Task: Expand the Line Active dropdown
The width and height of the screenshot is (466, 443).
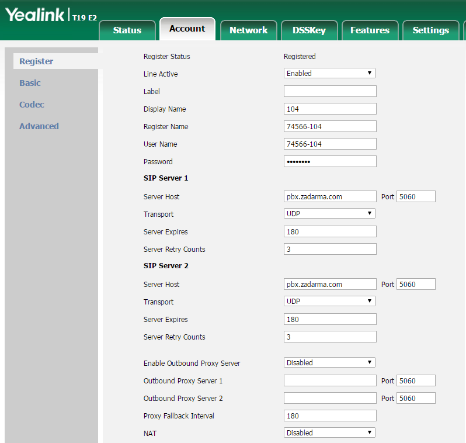Action: coord(329,74)
